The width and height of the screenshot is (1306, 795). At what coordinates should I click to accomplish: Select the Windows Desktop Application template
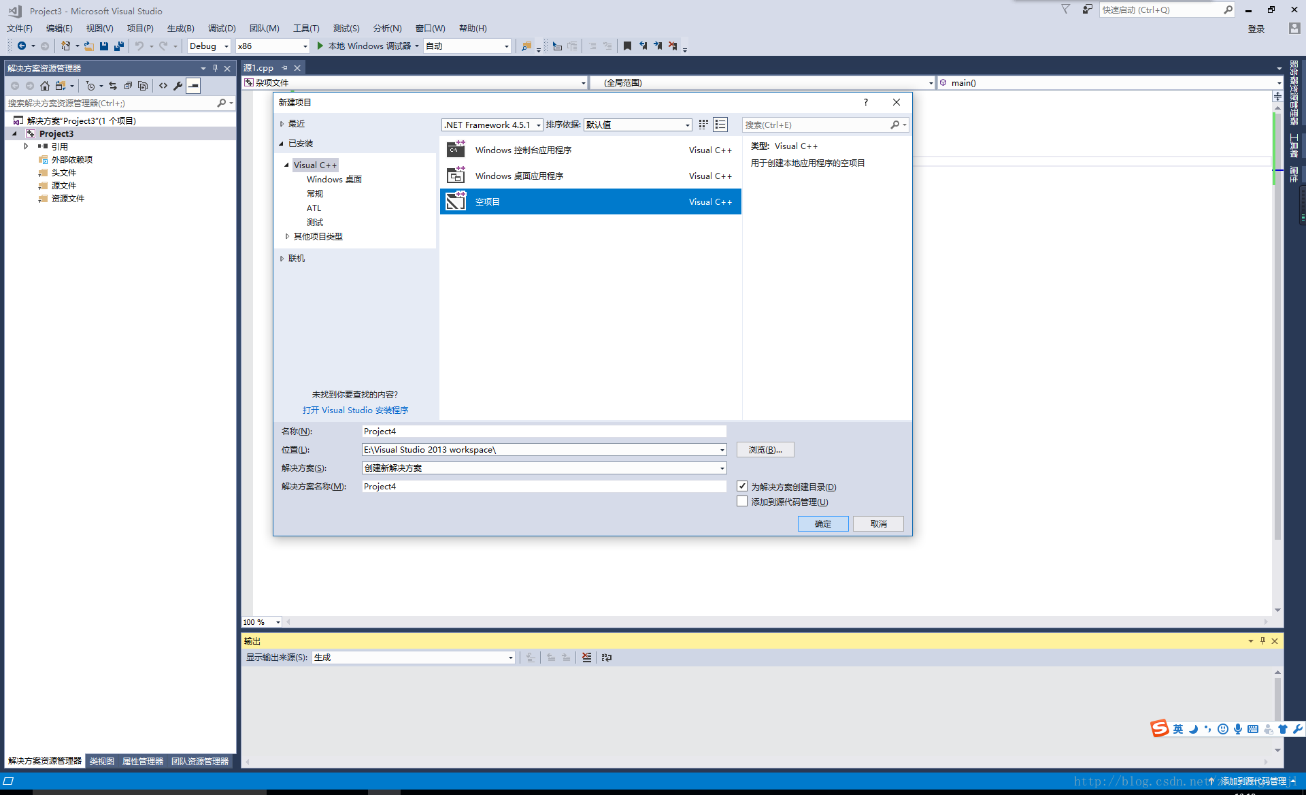tap(590, 176)
